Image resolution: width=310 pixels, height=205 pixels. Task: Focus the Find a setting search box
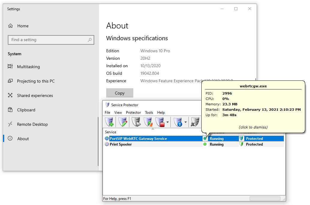coord(51,40)
